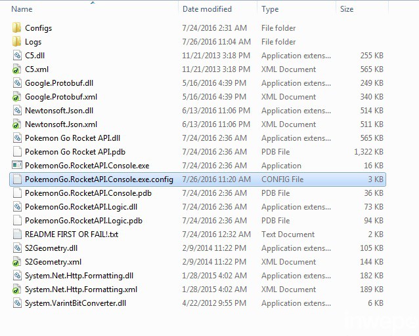
Task: Click the System.Net.Http.Formatting.xml document icon
Action: 17,289
